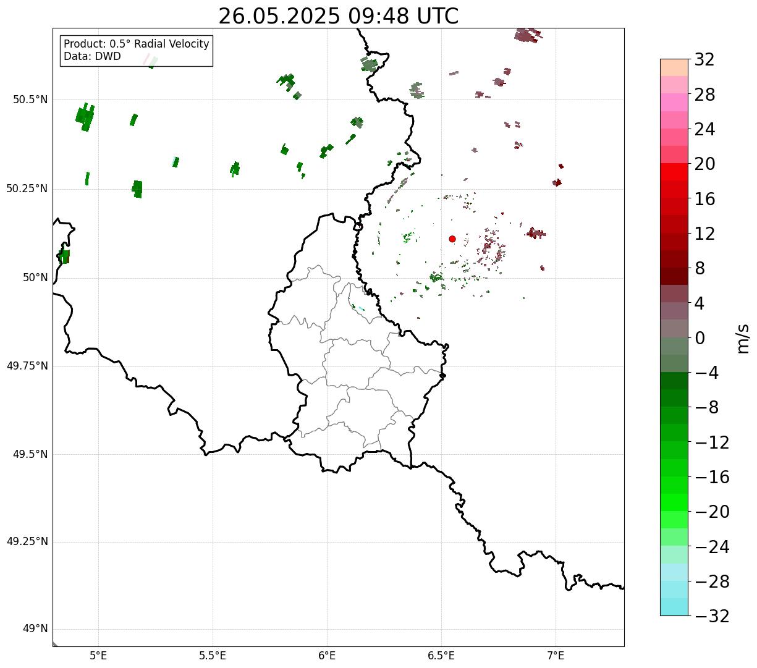The height and width of the screenshot is (668, 757).
Task: Pick the dark green swatch just below −4
Action: tap(674, 381)
